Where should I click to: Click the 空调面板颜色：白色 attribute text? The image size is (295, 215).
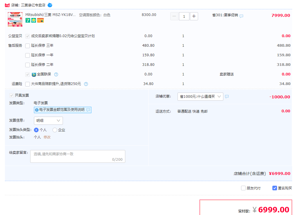[x=95, y=15]
